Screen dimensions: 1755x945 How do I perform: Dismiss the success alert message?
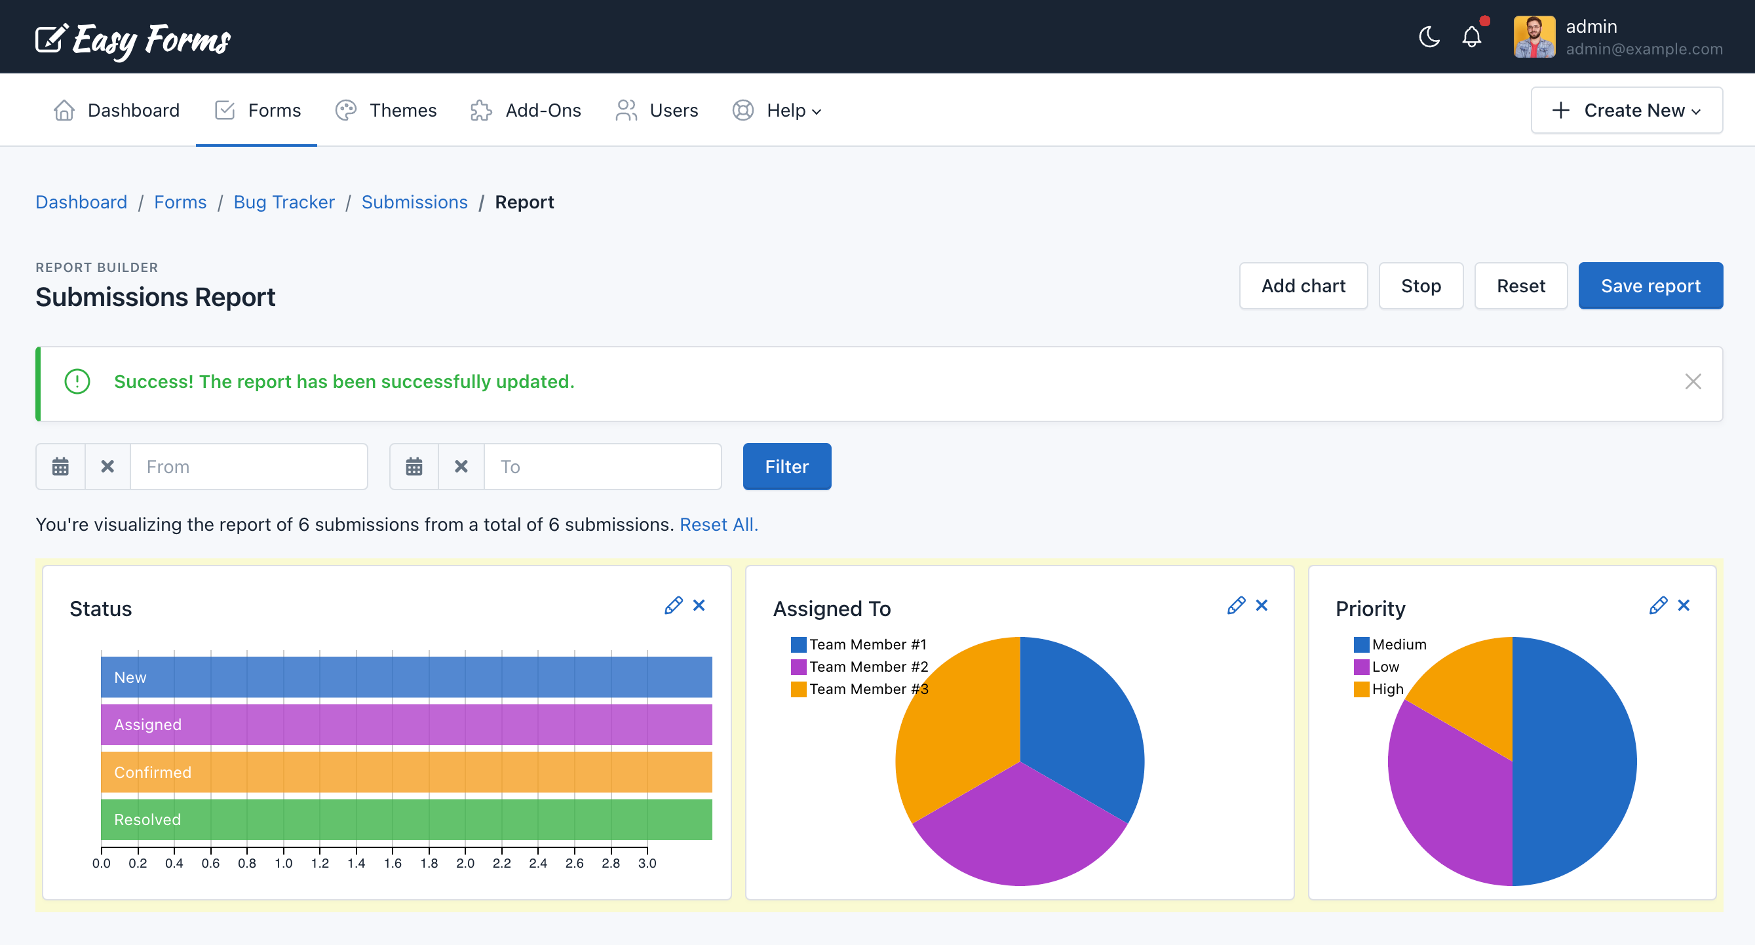tap(1693, 381)
